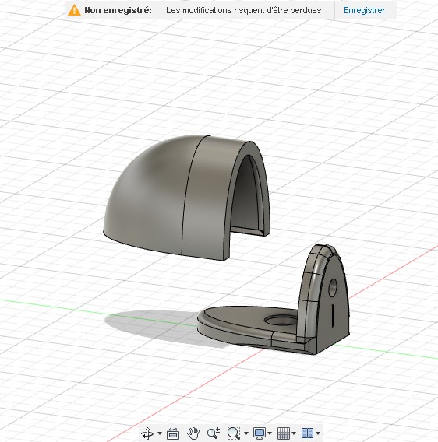Expand the Display Settings dropdown arrow

[270, 433]
